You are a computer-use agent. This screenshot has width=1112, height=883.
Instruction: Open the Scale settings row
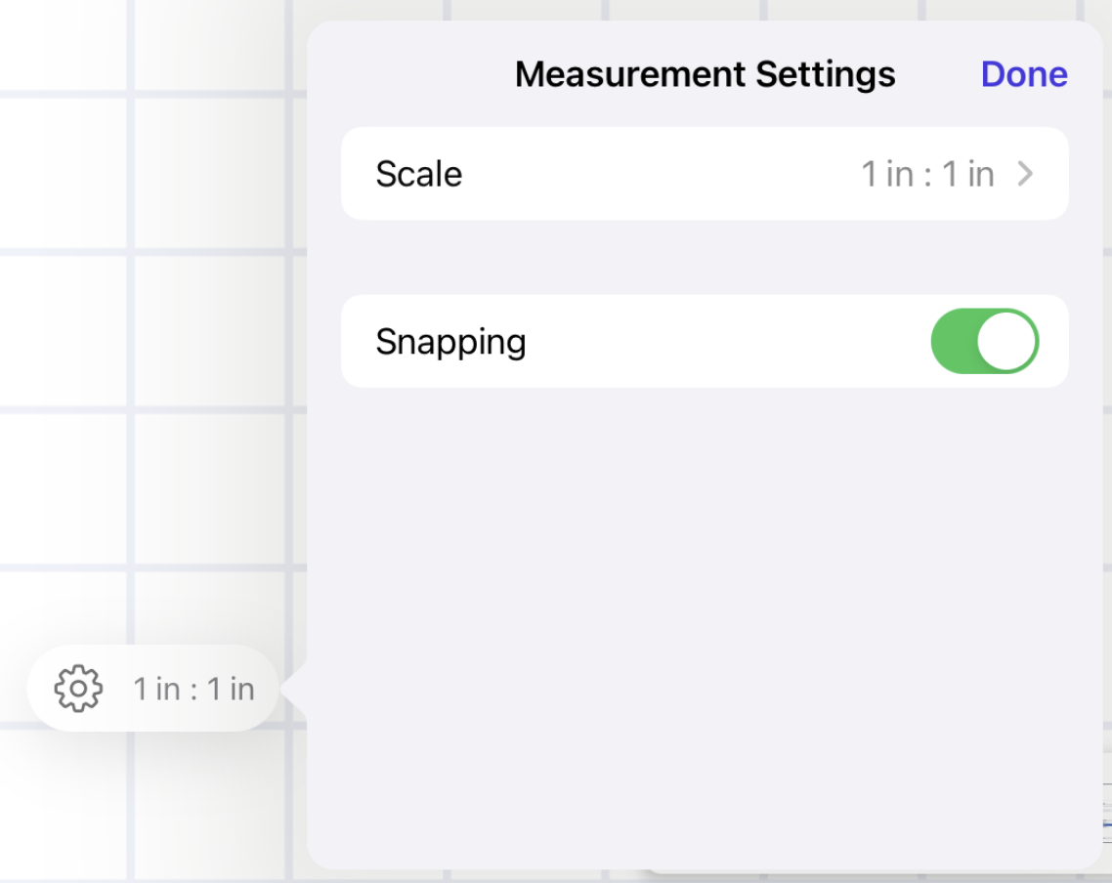tap(704, 174)
